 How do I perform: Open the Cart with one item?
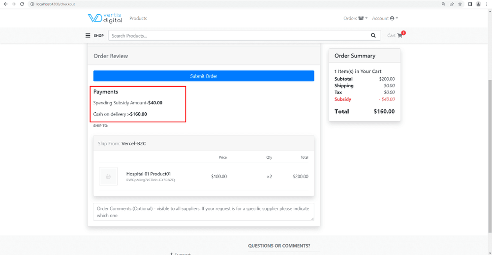pos(395,35)
